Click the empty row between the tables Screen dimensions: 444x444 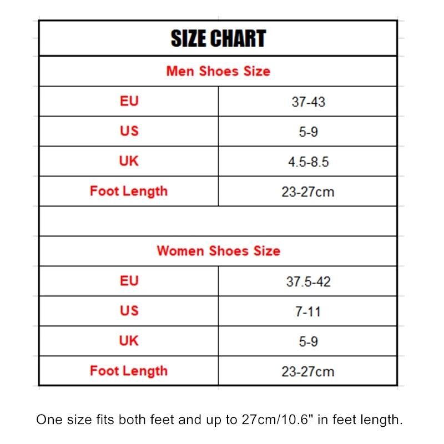tap(218, 221)
